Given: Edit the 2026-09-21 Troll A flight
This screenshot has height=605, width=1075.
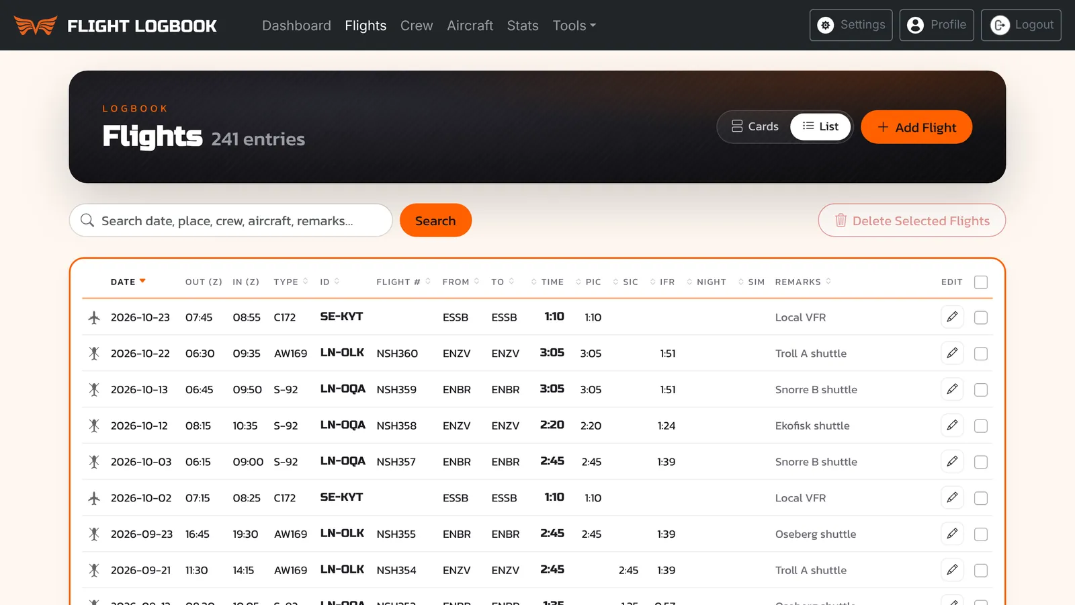Looking at the screenshot, I should 952,570.
